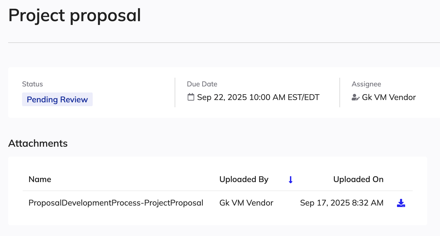Click the Name column header
Viewport: 440px width, 236px height.
(40, 179)
